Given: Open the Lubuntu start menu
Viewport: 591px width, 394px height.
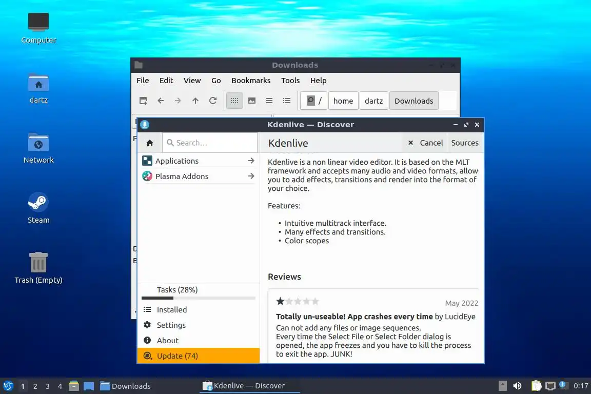Looking at the screenshot, I should point(8,386).
